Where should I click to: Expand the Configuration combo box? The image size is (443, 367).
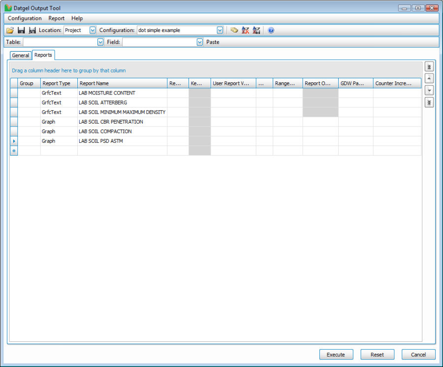220,30
